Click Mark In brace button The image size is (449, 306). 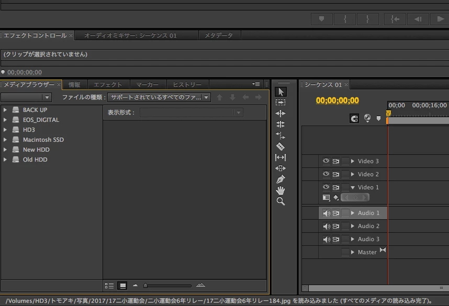[345, 19]
